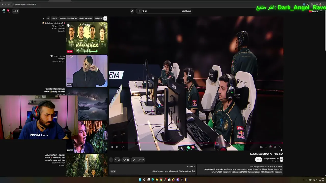Reload the page from the browser toolbar
326x183 pixels.
pyautogui.click(x=9, y=4)
